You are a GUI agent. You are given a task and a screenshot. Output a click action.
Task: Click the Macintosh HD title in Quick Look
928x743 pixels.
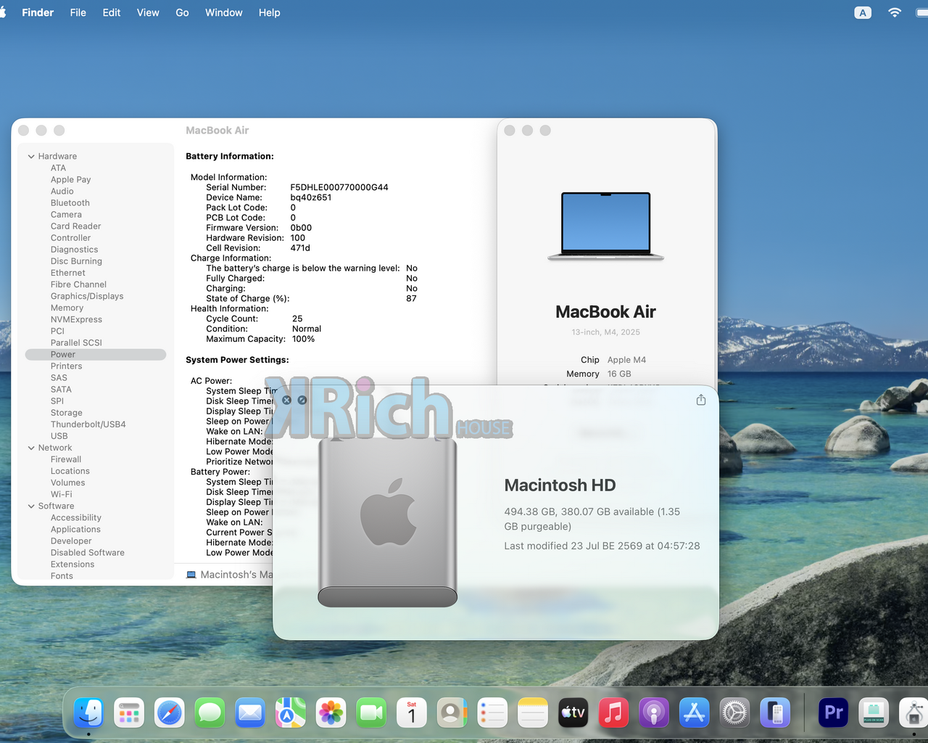pyautogui.click(x=560, y=485)
